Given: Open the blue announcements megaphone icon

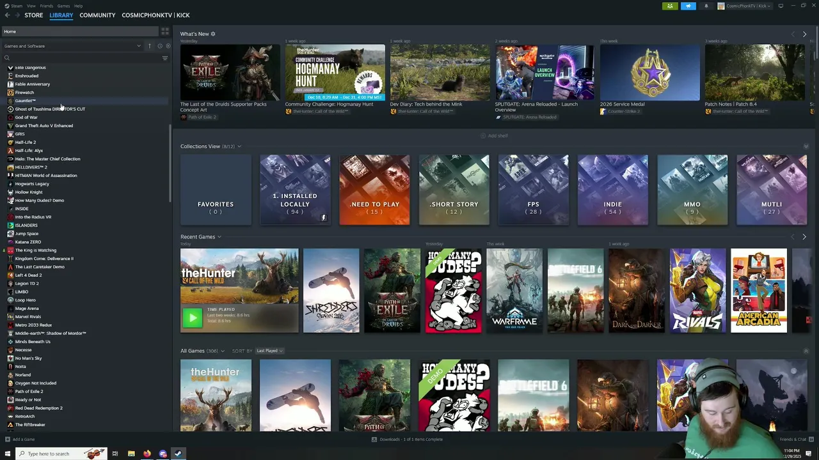Looking at the screenshot, I should (688, 6).
